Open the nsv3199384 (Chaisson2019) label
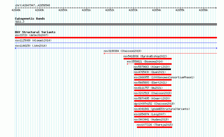 click(123, 51)
